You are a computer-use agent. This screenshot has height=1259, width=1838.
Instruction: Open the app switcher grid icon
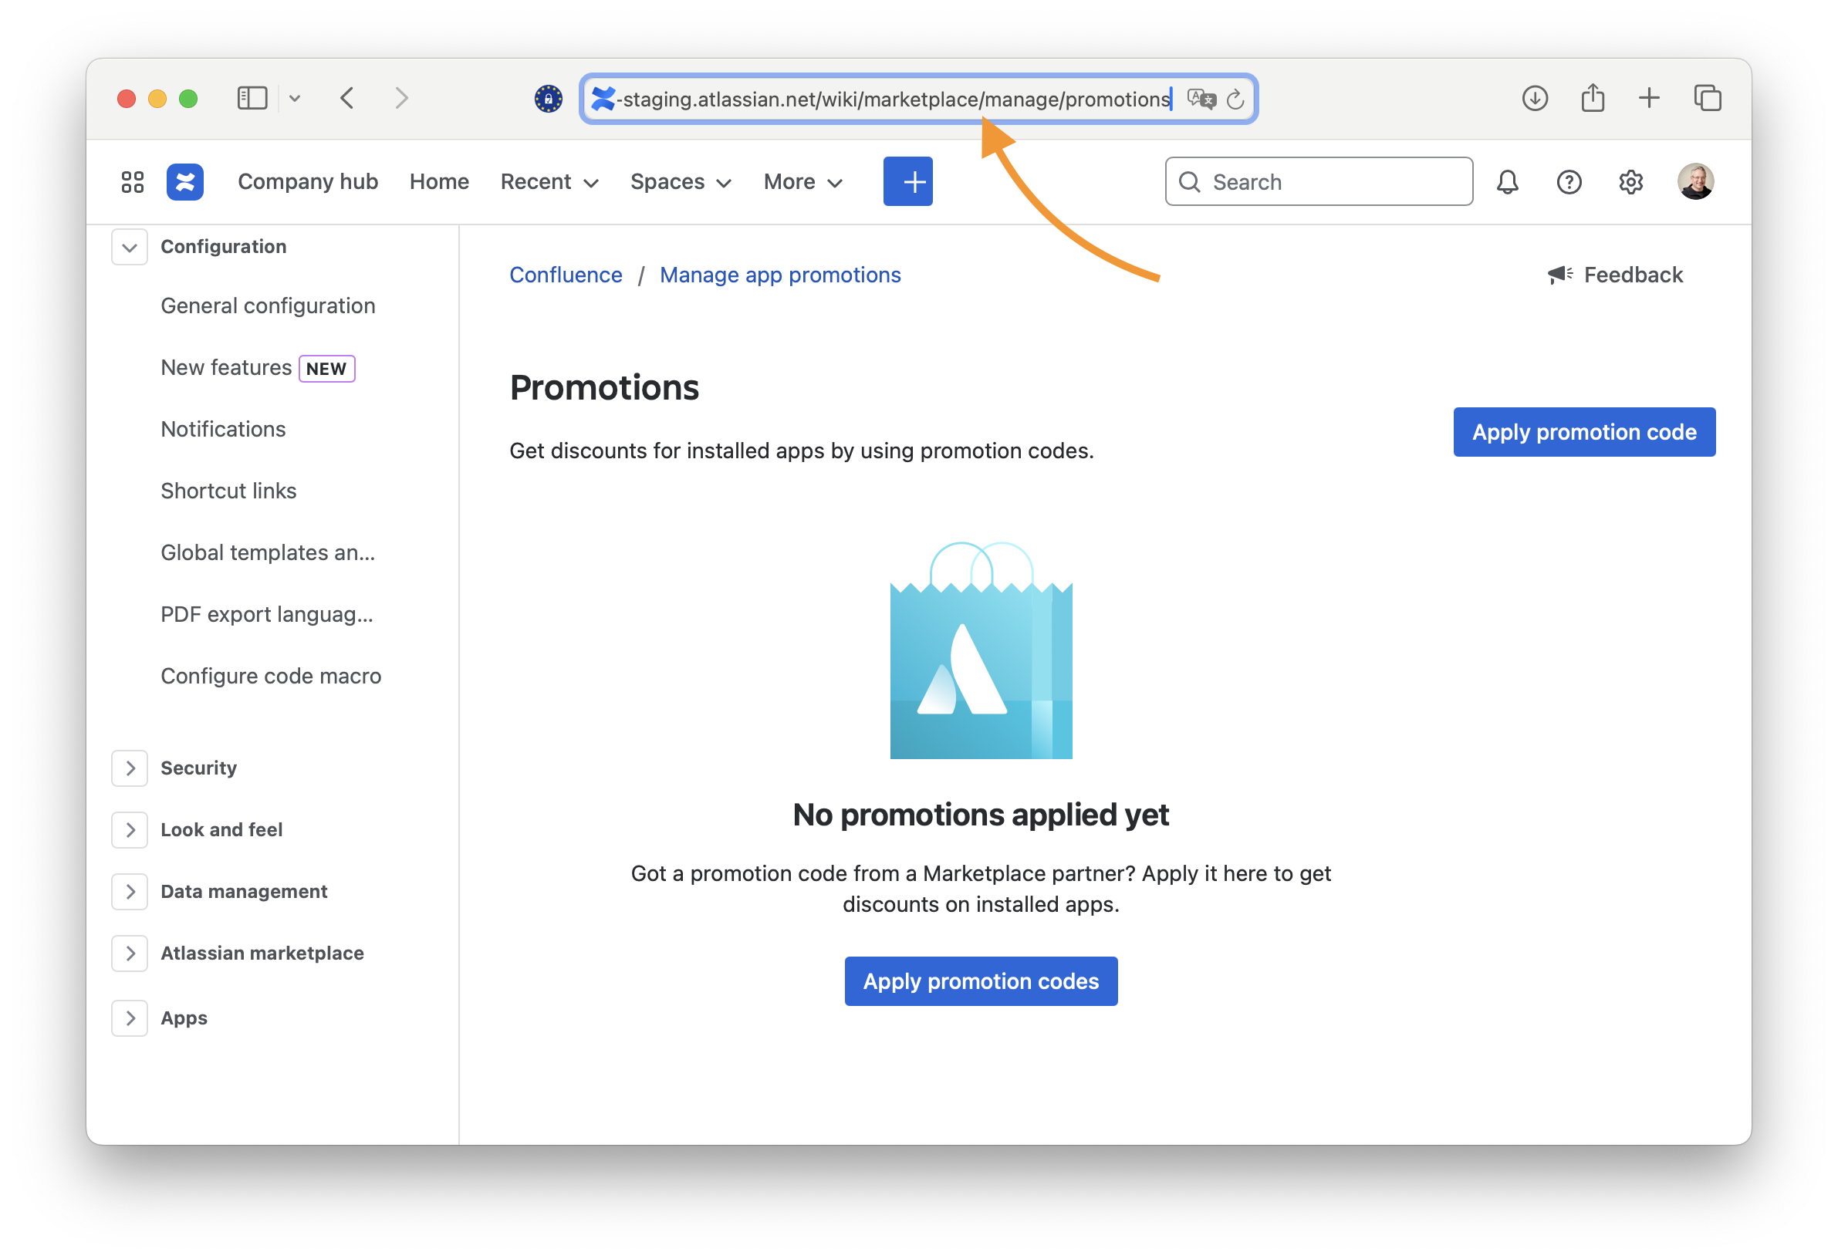(133, 182)
